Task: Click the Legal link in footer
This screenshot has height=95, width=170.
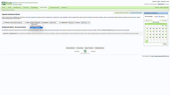Action: pos(152,56)
